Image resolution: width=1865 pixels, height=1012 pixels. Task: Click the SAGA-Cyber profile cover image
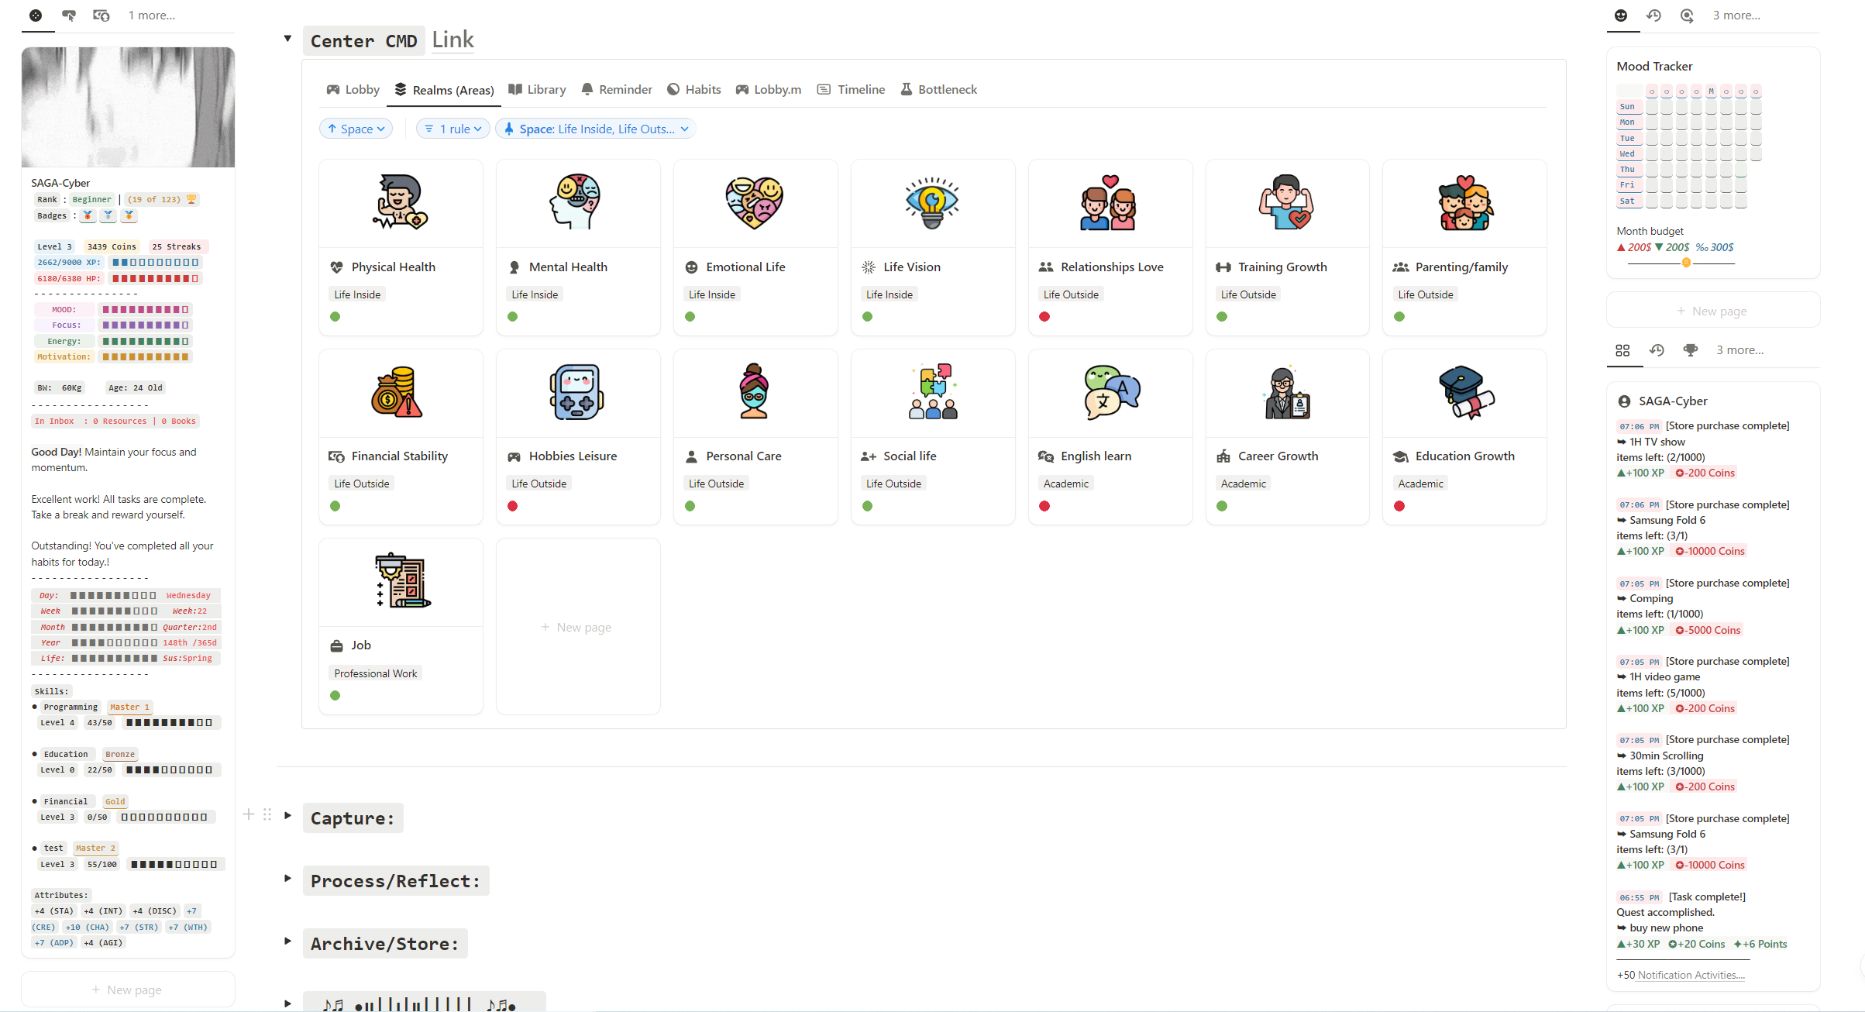128,107
